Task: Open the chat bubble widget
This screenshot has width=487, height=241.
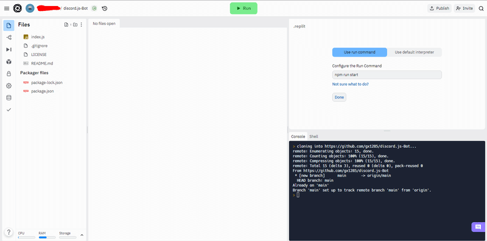Action: click(x=478, y=227)
